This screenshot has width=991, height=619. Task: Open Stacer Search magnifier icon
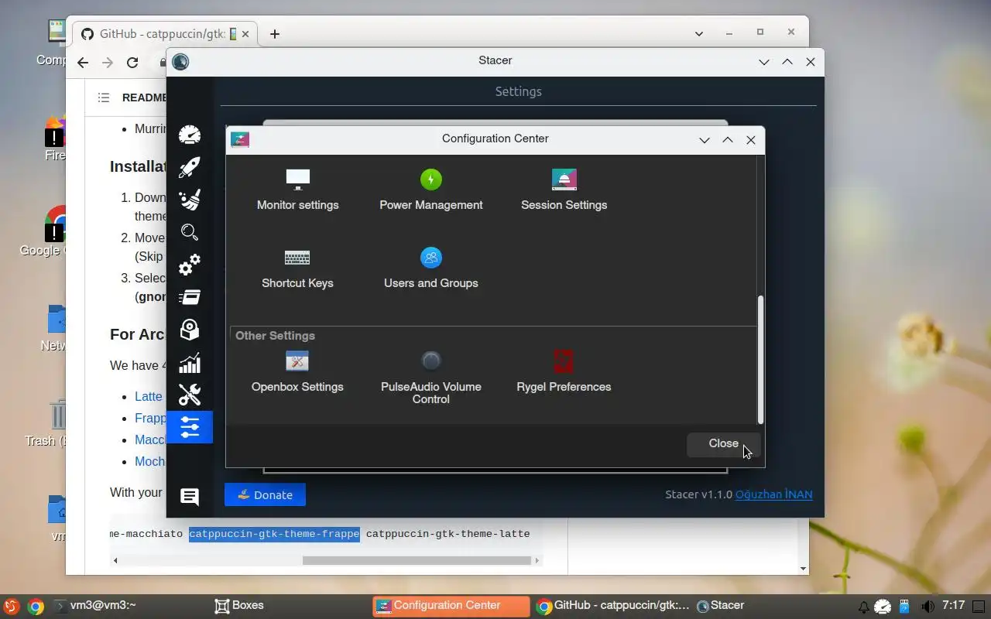click(190, 232)
